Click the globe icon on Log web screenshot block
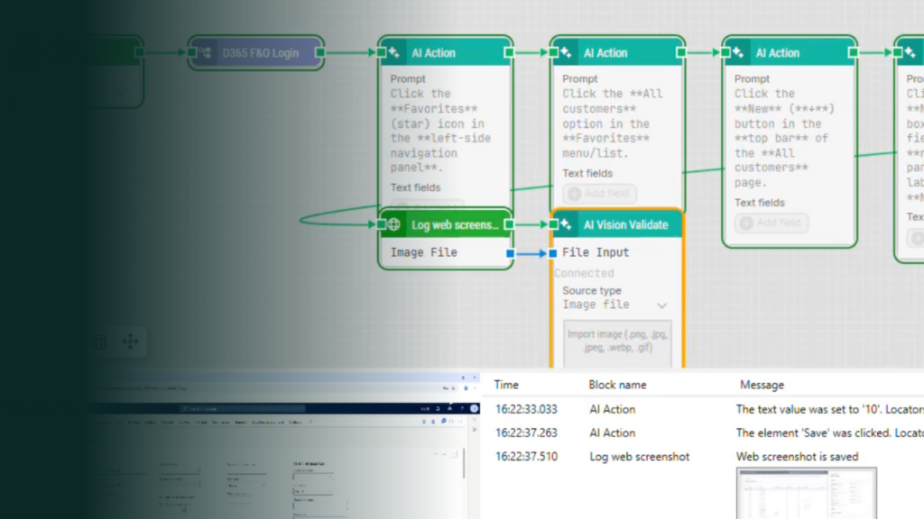 click(x=394, y=224)
